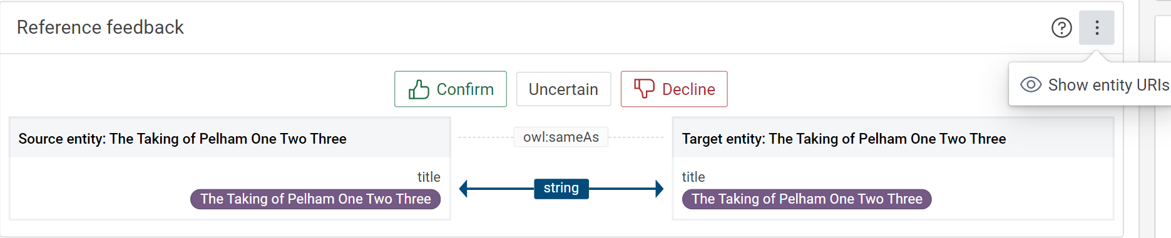The height and width of the screenshot is (238, 1171).
Task: Click the arrowhead pointing at target entity
Action: pos(659,189)
